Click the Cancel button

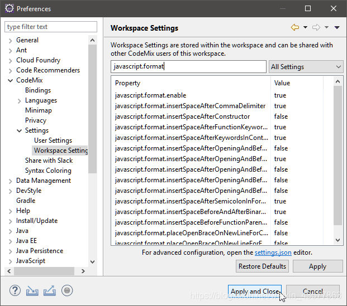[x=313, y=291]
